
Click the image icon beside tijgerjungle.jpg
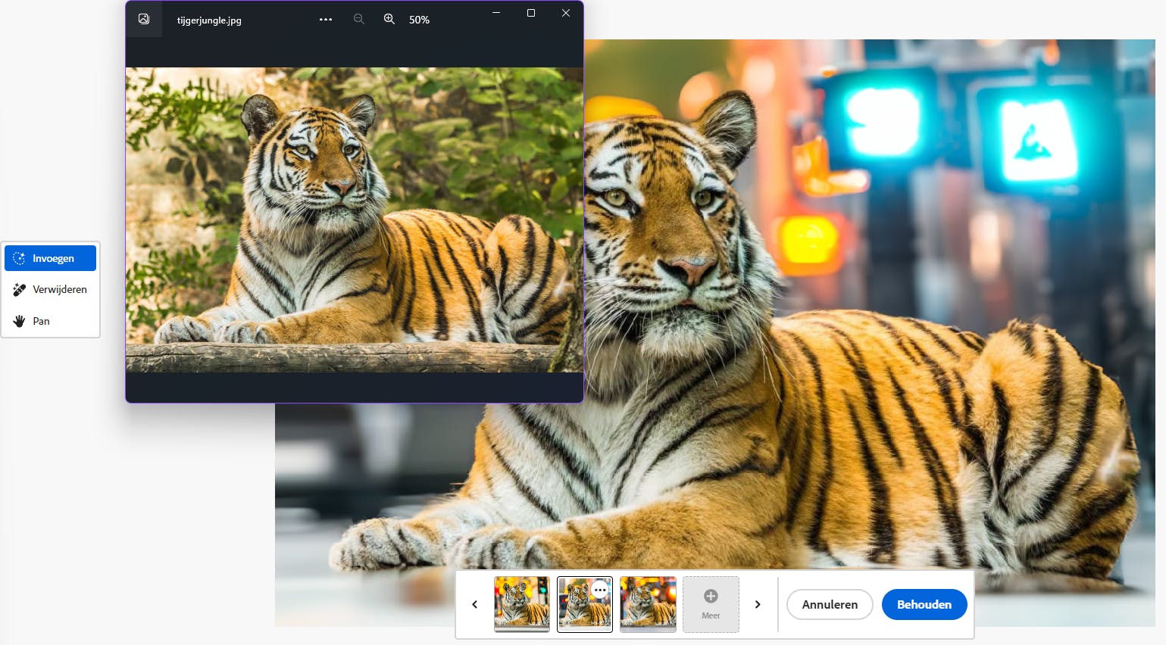pyautogui.click(x=144, y=19)
